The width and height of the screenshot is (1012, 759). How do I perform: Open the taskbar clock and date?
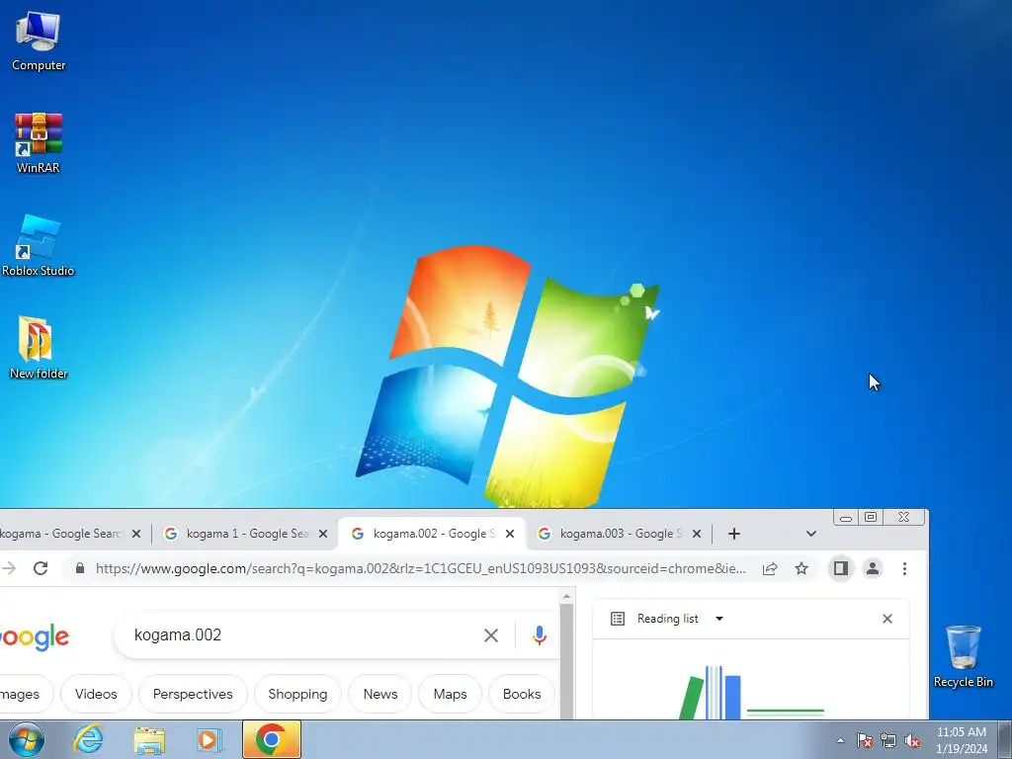pos(961,740)
